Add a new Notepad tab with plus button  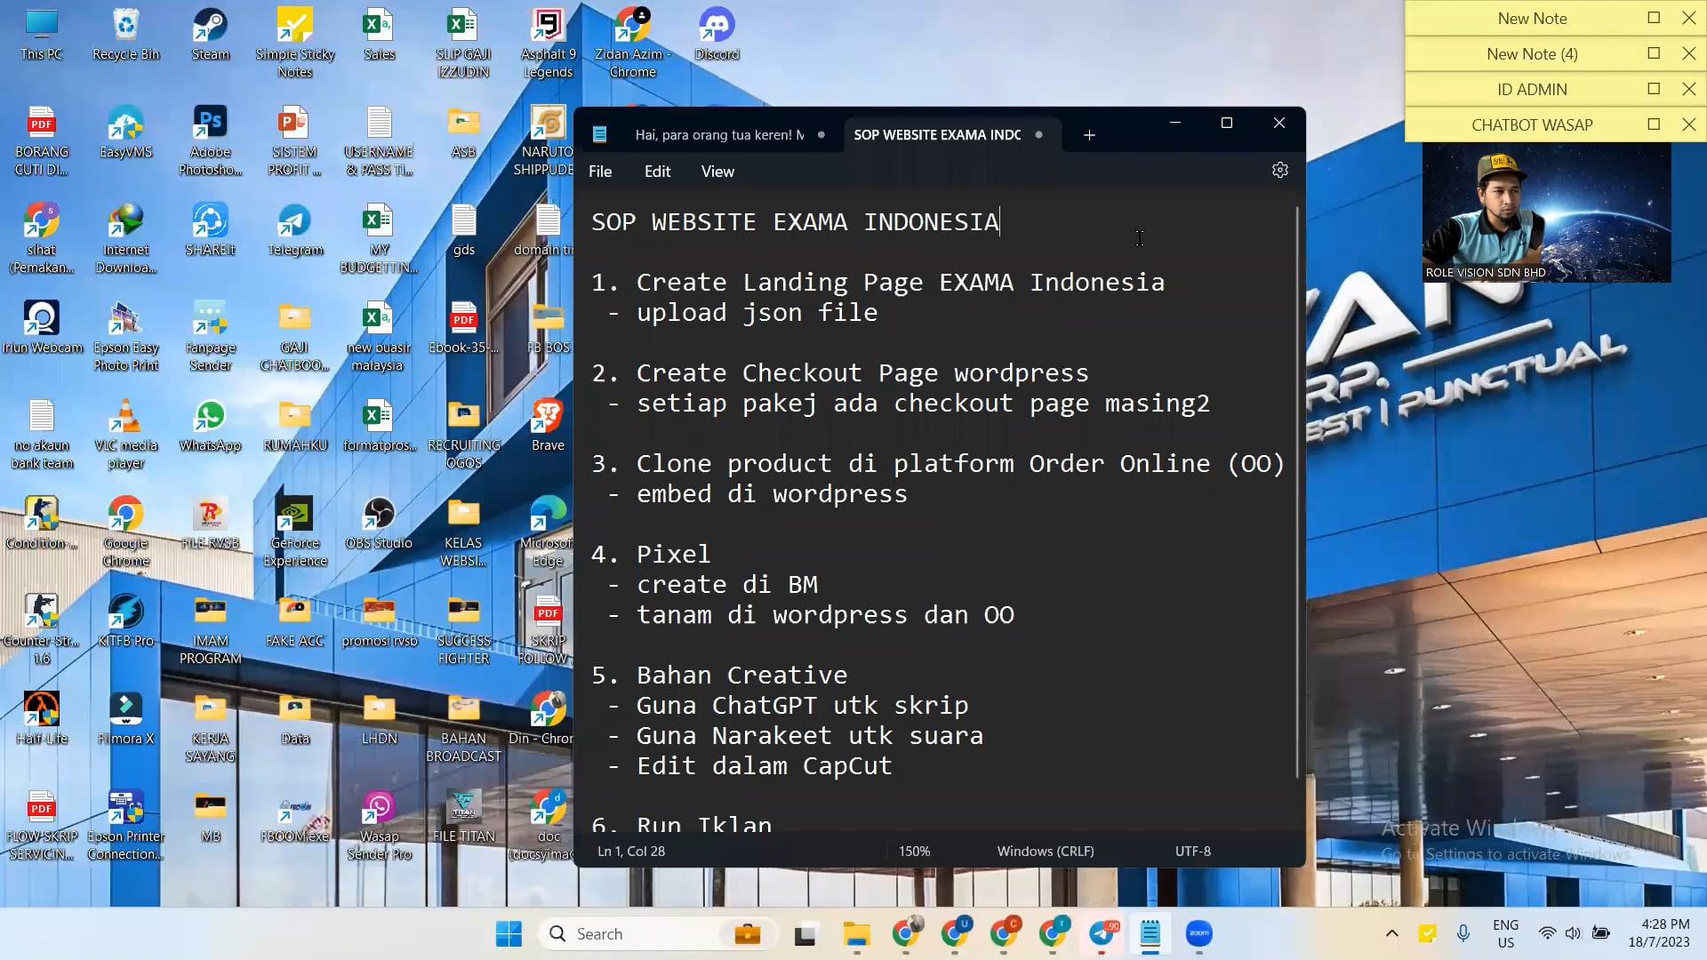coord(1089,135)
